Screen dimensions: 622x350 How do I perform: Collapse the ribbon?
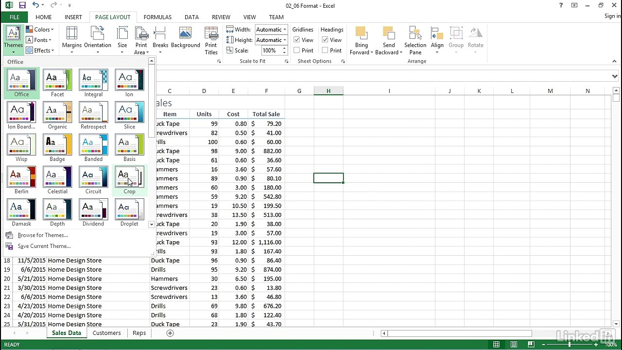point(614,61)
